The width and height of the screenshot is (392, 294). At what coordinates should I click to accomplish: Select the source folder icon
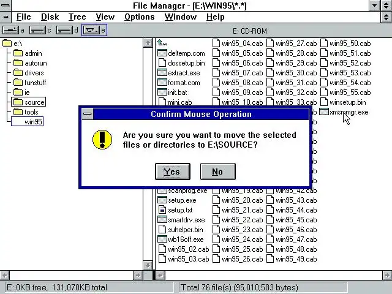[18, 102]
